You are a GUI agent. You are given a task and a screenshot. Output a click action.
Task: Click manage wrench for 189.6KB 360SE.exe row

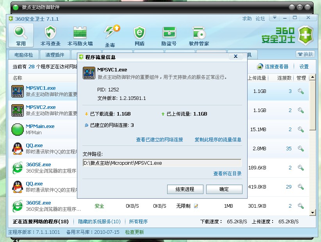coord(301,168)
